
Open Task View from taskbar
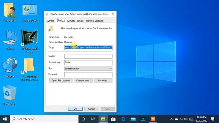[93, 119]
